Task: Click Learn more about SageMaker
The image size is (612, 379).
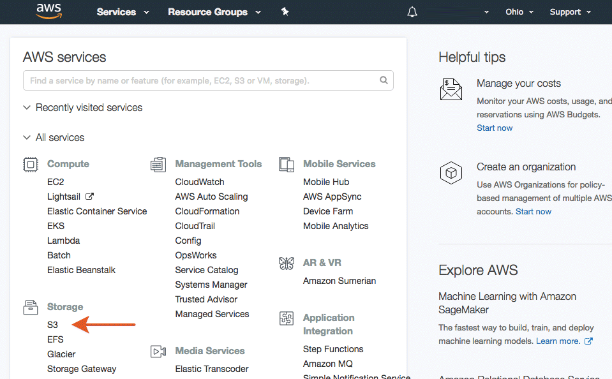Action: tap(558, 341)
